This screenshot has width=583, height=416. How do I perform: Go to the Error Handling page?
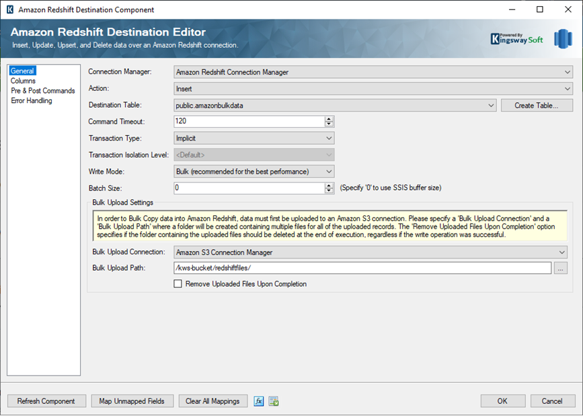[x=32, y=100]
